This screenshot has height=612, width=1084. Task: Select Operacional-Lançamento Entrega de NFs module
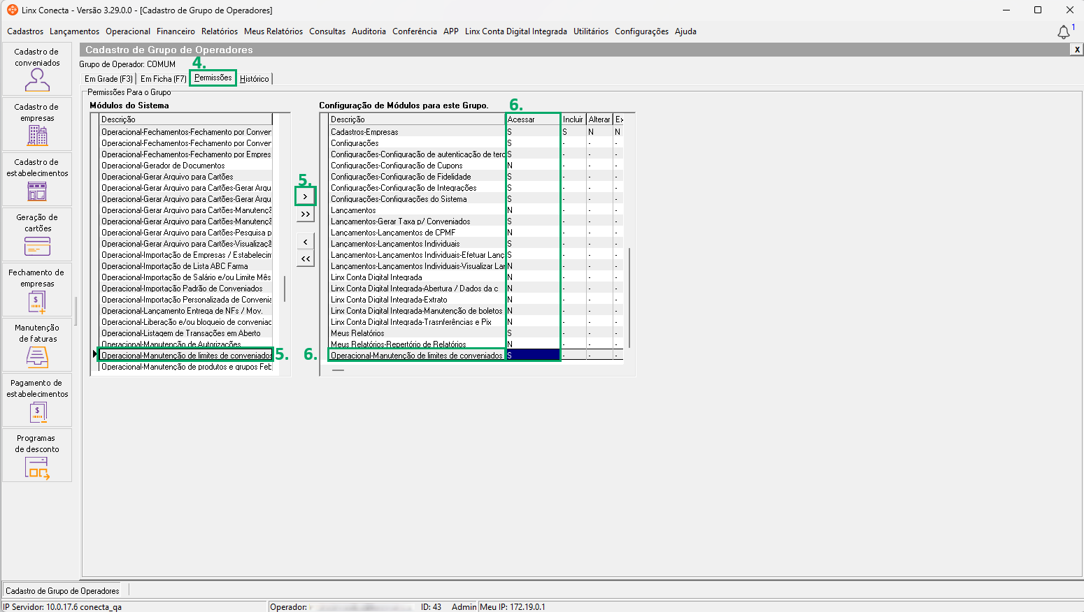coord(186,311)
